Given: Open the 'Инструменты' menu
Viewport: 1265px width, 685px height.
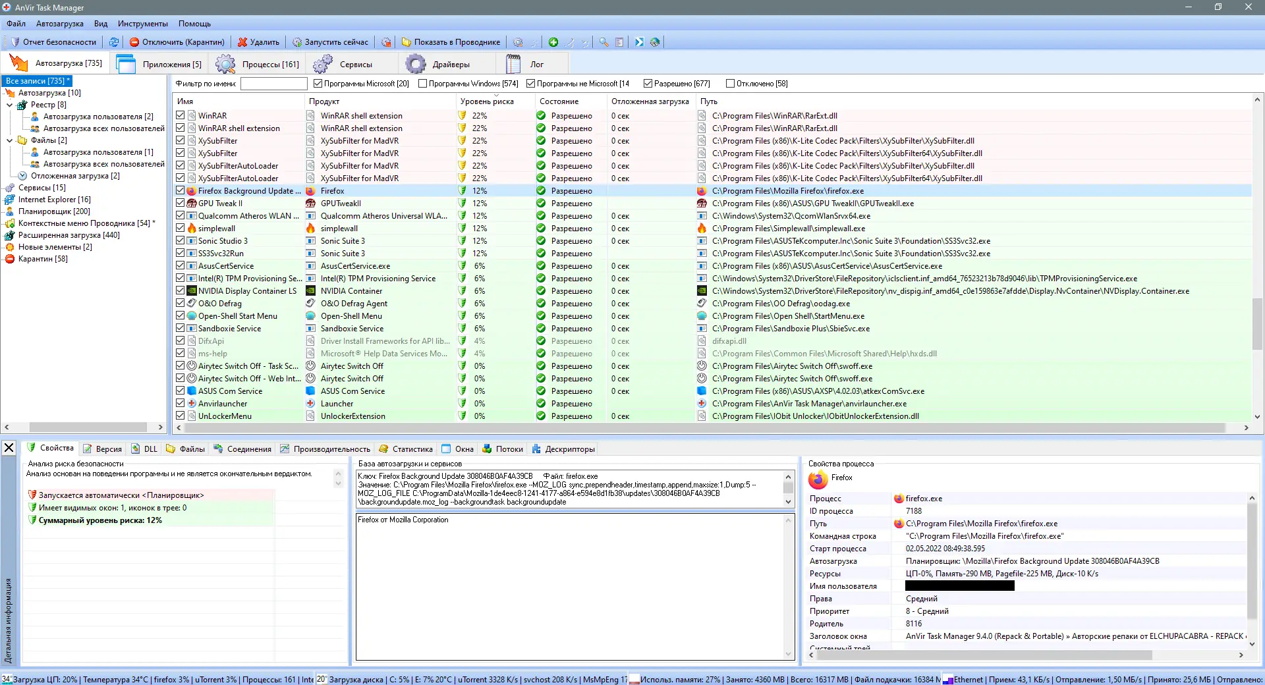Looking at the screenshot, I should (143, 24).
